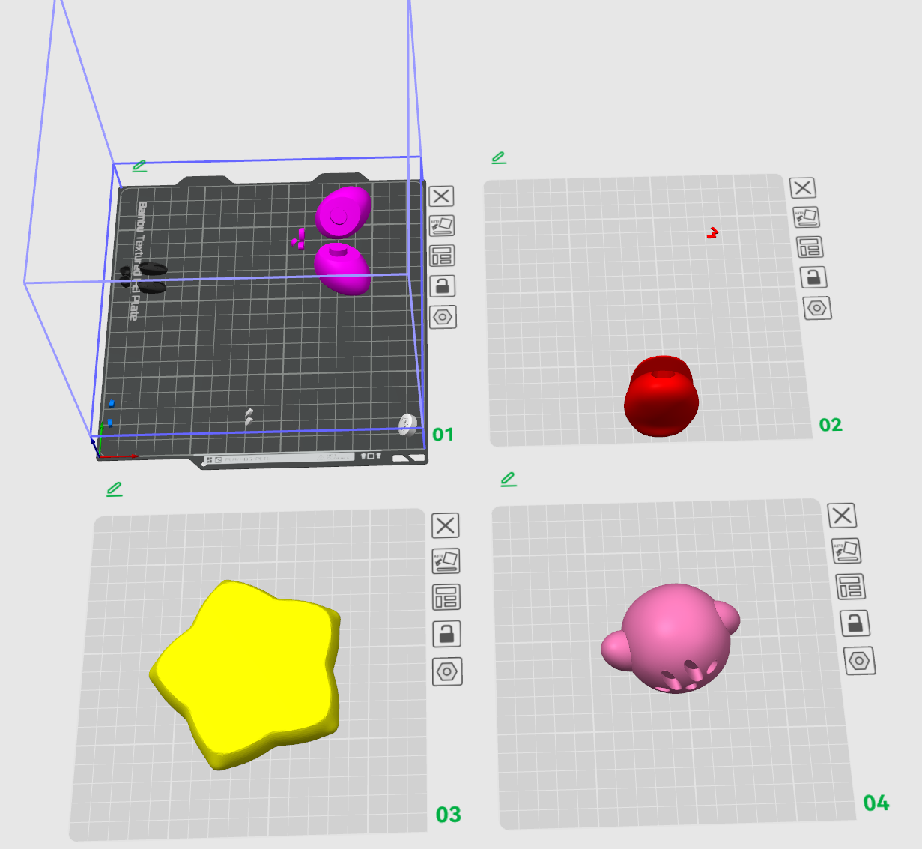Auto-orient objects on plate 03

pyautogui.click(x=446, y=561)
